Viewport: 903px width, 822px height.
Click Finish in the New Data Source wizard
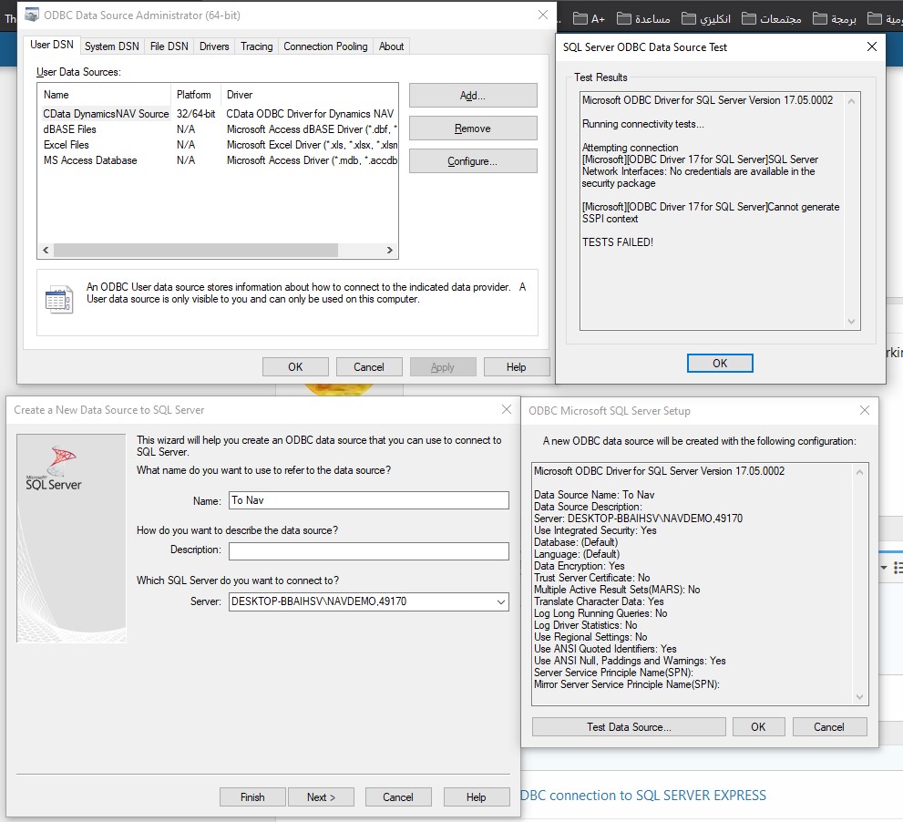click(252, 797)
